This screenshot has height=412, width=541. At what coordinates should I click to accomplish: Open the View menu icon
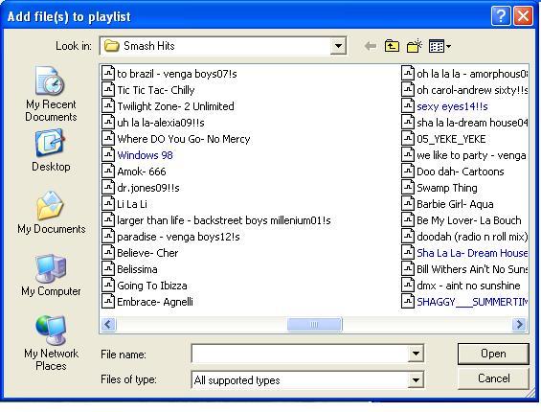440,46
